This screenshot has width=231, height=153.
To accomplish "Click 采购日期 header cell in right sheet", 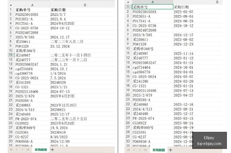I will (x=198, y=7).
